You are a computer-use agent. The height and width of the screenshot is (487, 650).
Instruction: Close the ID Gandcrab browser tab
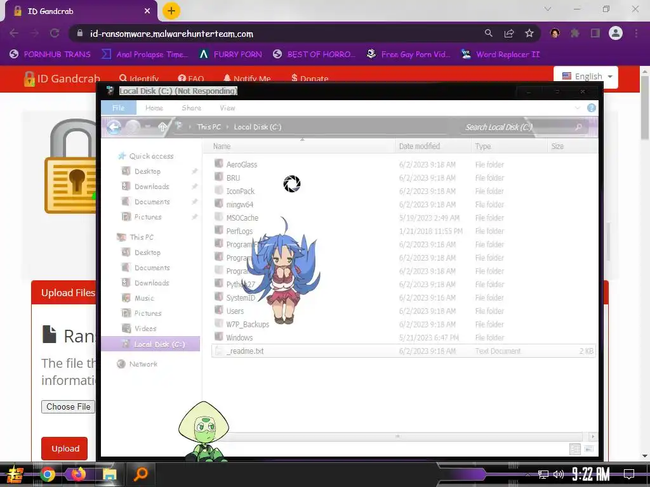point(147,11)
